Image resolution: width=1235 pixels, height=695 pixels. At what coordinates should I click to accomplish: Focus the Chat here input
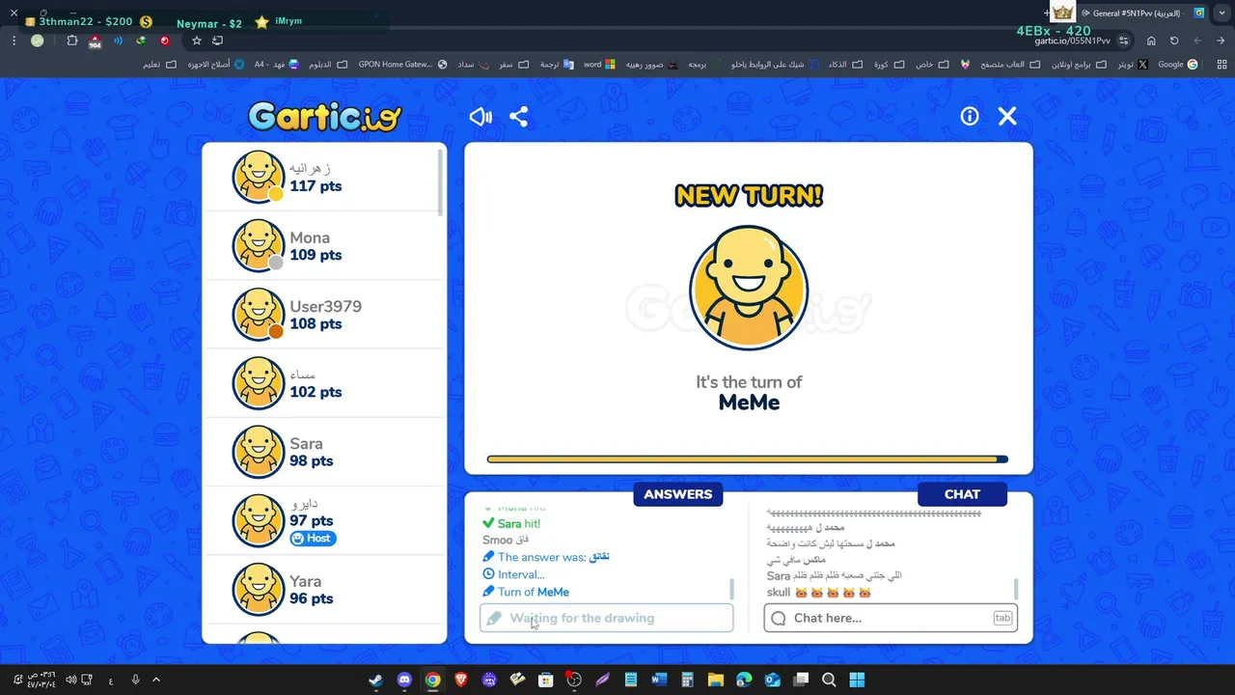pyautogui.click(x=891, y=618)
